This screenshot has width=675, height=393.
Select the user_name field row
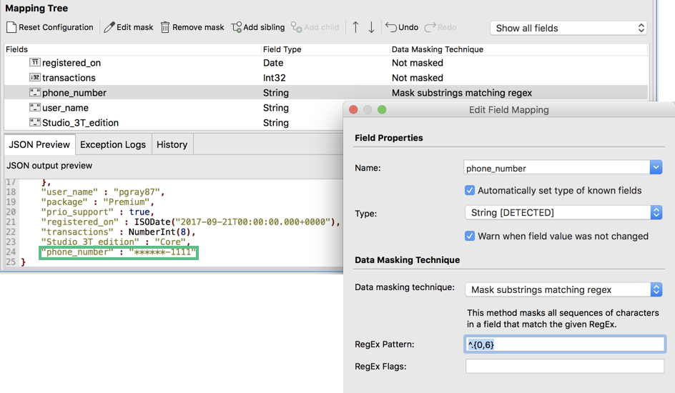[174, 108]
